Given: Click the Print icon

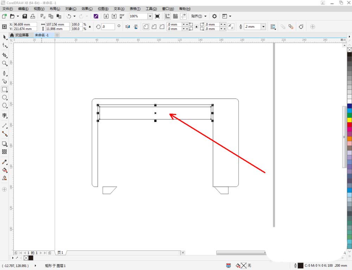Looking at the screenshot, I should 33,16.
